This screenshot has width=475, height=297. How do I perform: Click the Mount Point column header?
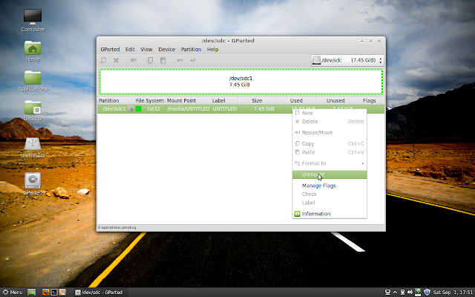[188, 101]
